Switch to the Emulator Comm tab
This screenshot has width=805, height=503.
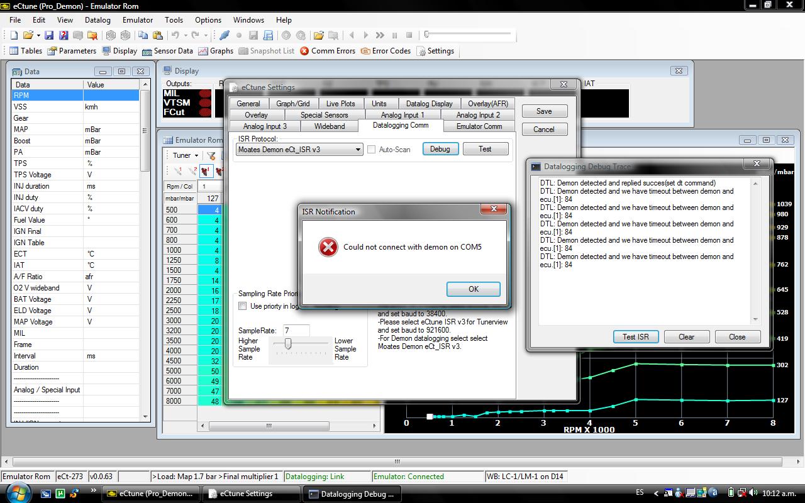[x=479, y=126]
